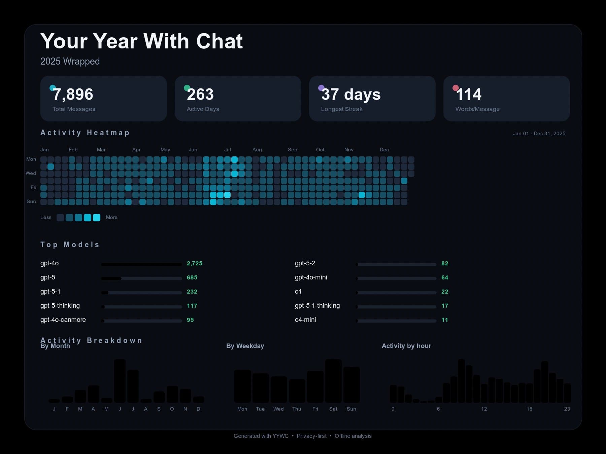The width and height of the screenshot is (606, 454).
Task: Open the 7,896 Total Messages card
Action: tap(103, 99)
